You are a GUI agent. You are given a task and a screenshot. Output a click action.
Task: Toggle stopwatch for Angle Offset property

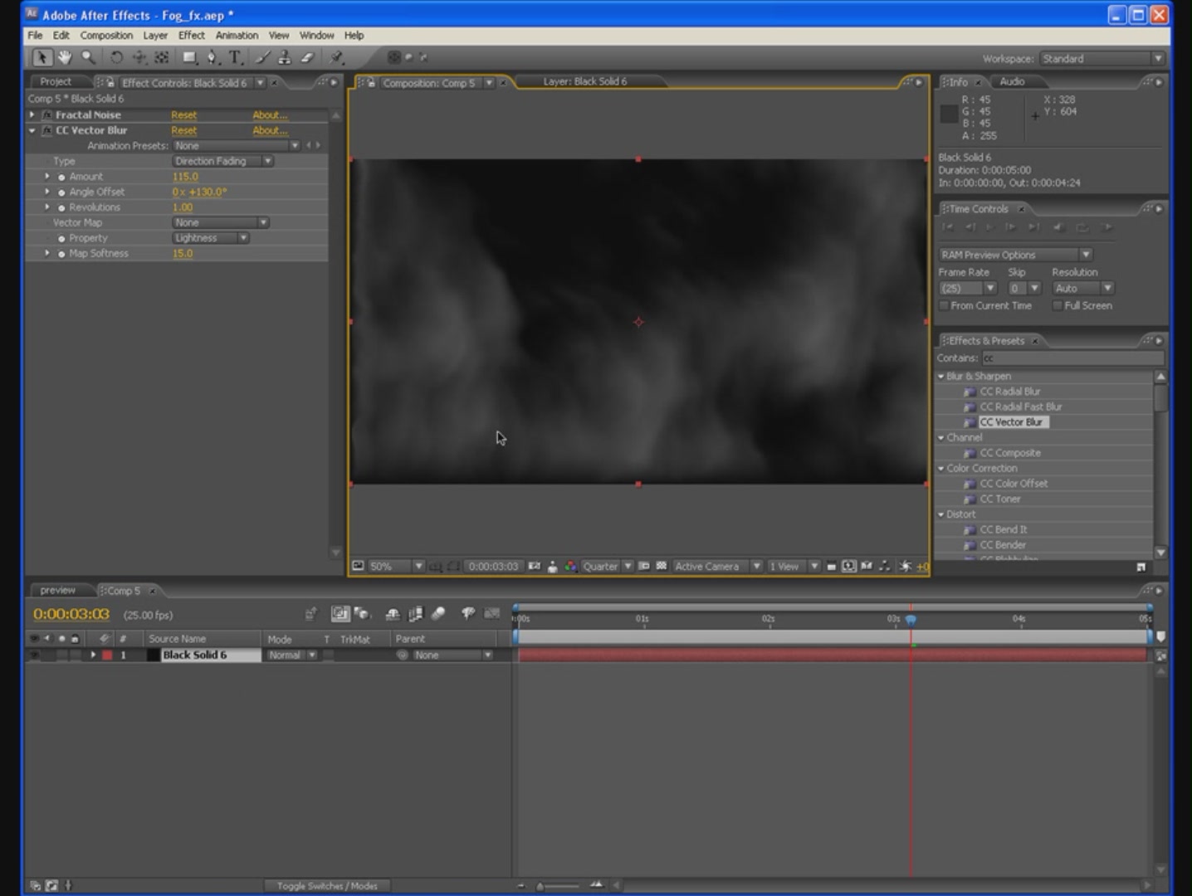coord(61,192)
